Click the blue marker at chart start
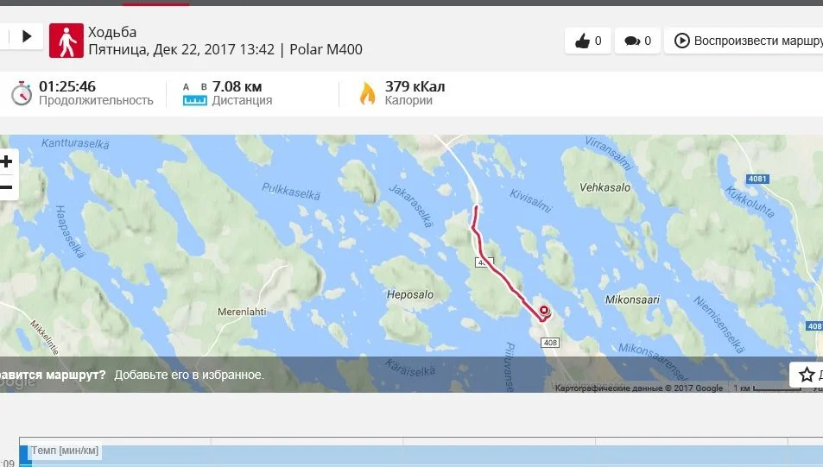The image size is (823, 467). pos(25,456)
